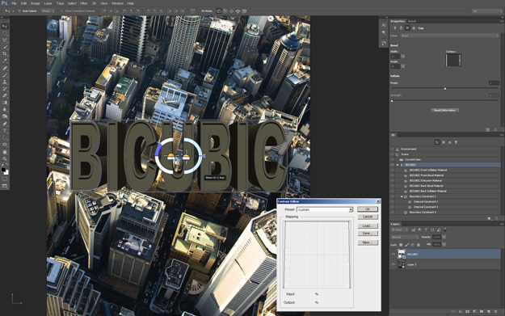The height and width of the screenshot is (316, 505).
Task: Collapse Boundary Constraint 1 in 3D panel
Action: click(x=402, y=196)
